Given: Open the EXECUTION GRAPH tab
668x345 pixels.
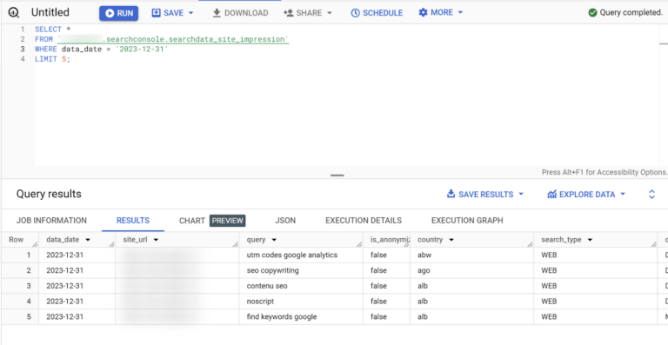Looking at the screenshot, I should [467, 221].
